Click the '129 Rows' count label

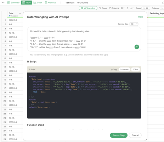(70, 2)
